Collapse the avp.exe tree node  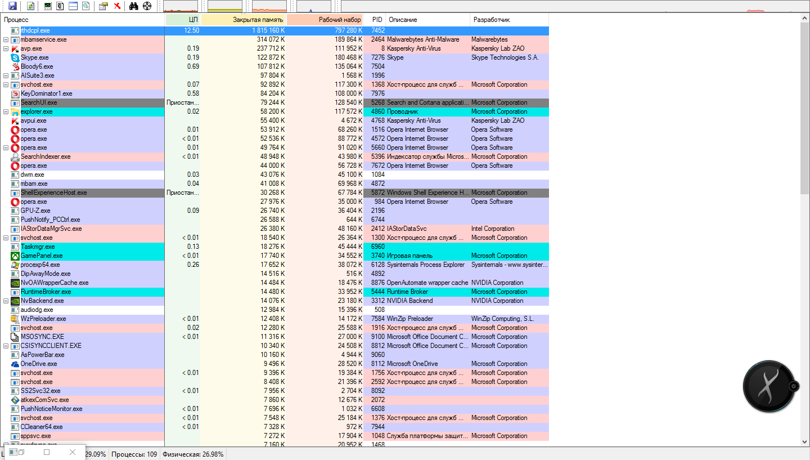(x=6, y=48)
